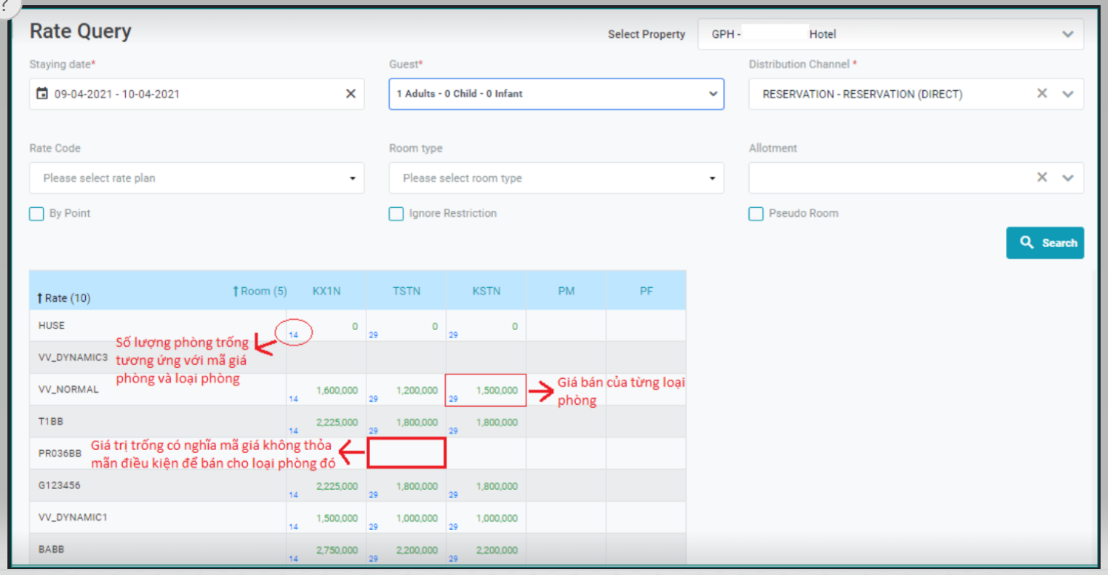Enable the By Point checkbox
Viewport: 1108px width, 575px height.
36,214
